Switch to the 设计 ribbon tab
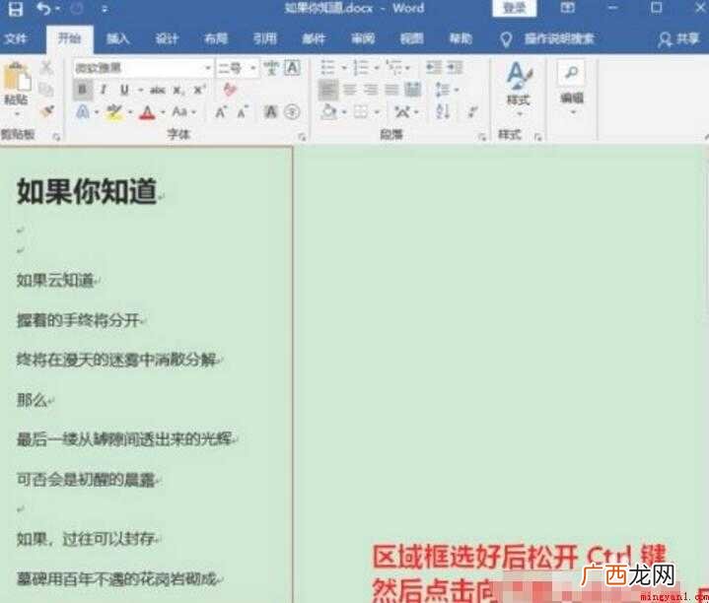709x603 pixels. coord(167,38)
